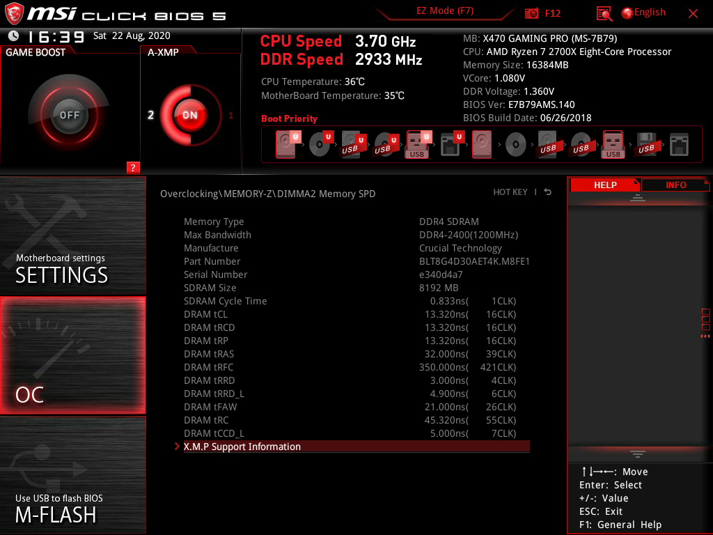
Task: Select the highlighted UEFI USB key boot icon
Action: [418, 144]
